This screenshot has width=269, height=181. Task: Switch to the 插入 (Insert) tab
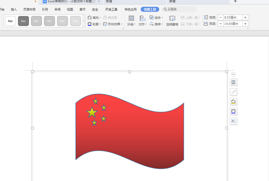point(14,9)
